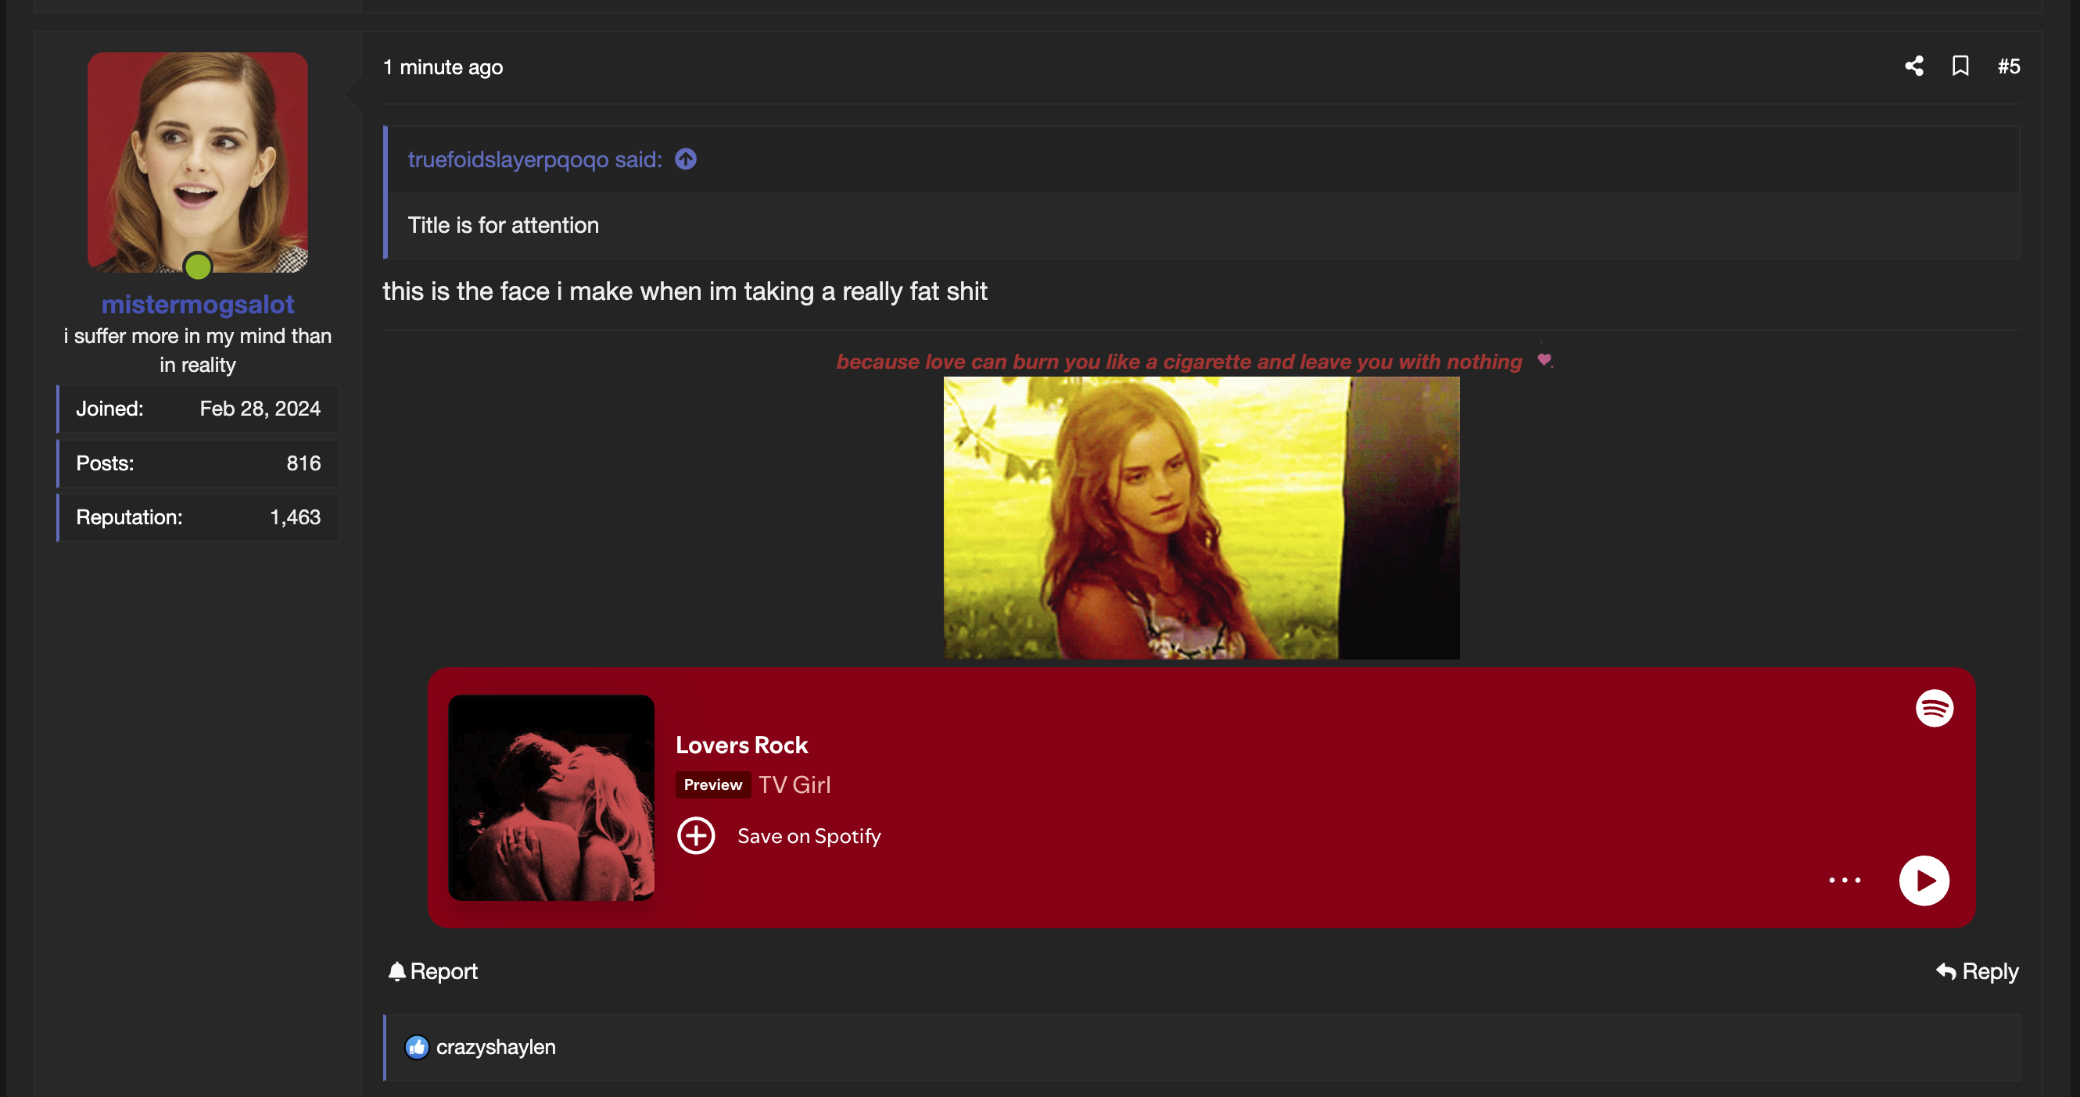The width and height of the screenshot is (2080, 1097).
Task: Click the blue like reaction icon
Action: pos(417,1047)
